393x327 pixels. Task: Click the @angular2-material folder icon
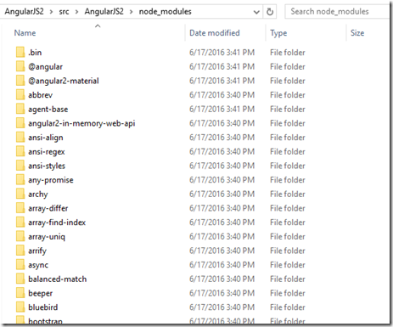(20, 81)
